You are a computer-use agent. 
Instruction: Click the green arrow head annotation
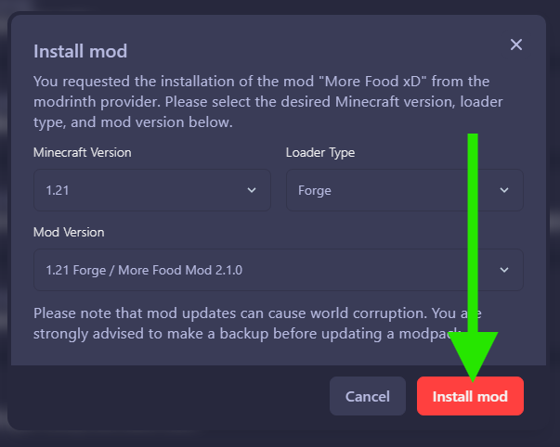click(474, 357)
